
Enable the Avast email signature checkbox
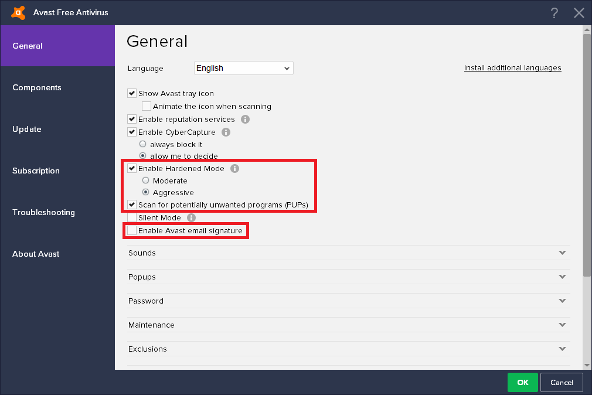(132, 231)
